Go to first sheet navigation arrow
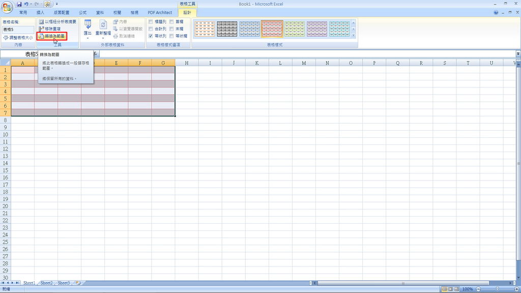This screenshot has width=521, height=293. (3, 283)
